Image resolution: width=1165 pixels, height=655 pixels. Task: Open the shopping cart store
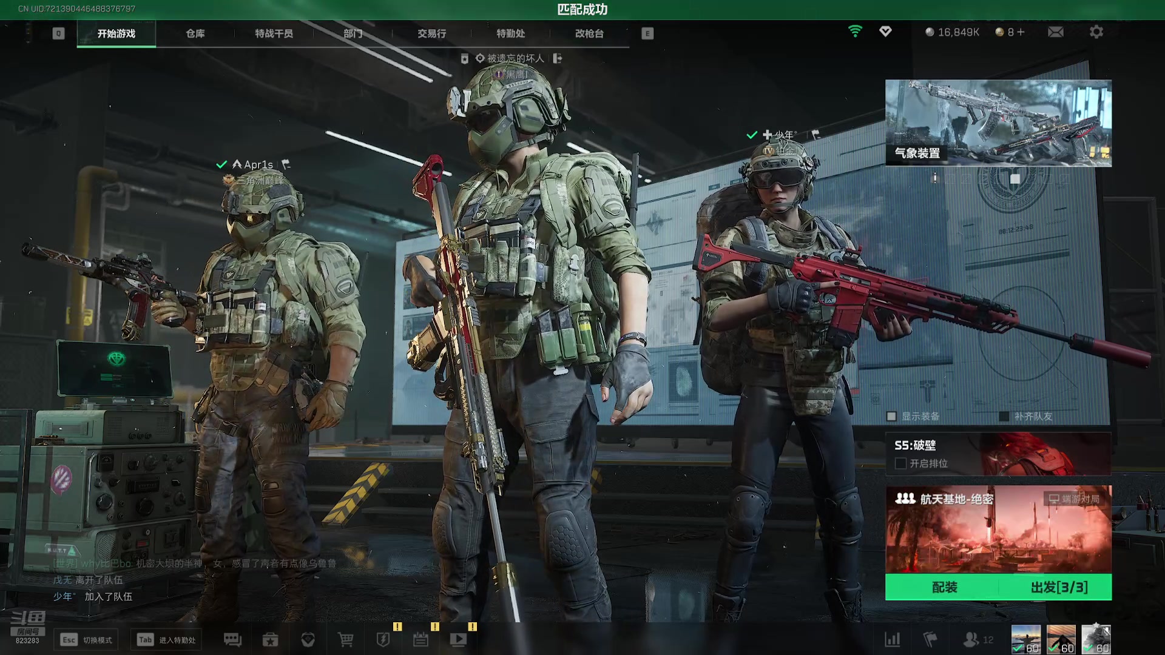tap(345, 639)
